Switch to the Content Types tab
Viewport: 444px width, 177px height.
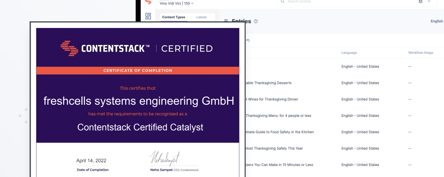[174, 17]
